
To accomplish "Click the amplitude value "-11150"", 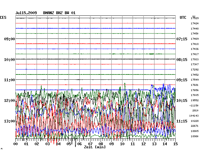I will click(x=194, y=106).
